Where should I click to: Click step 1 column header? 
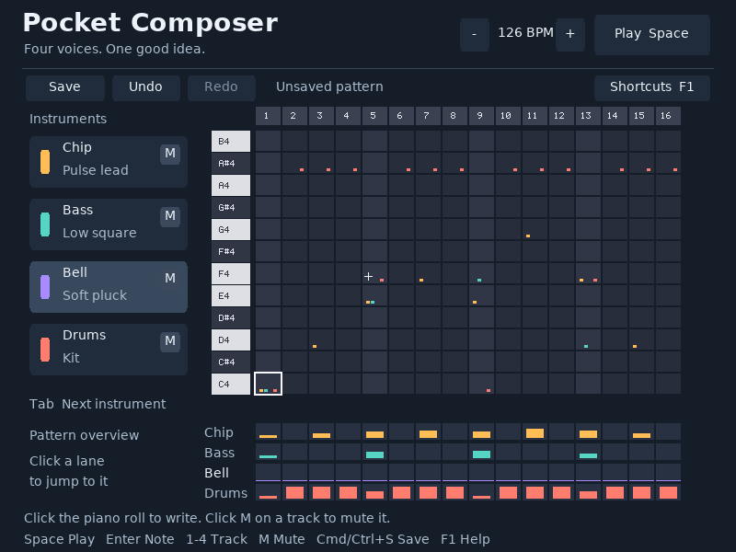(268, 116)
